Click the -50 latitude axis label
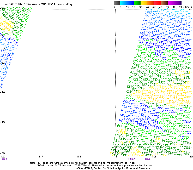Image resolution: width=193 pixels, height=170 pixels. (2, 153)
